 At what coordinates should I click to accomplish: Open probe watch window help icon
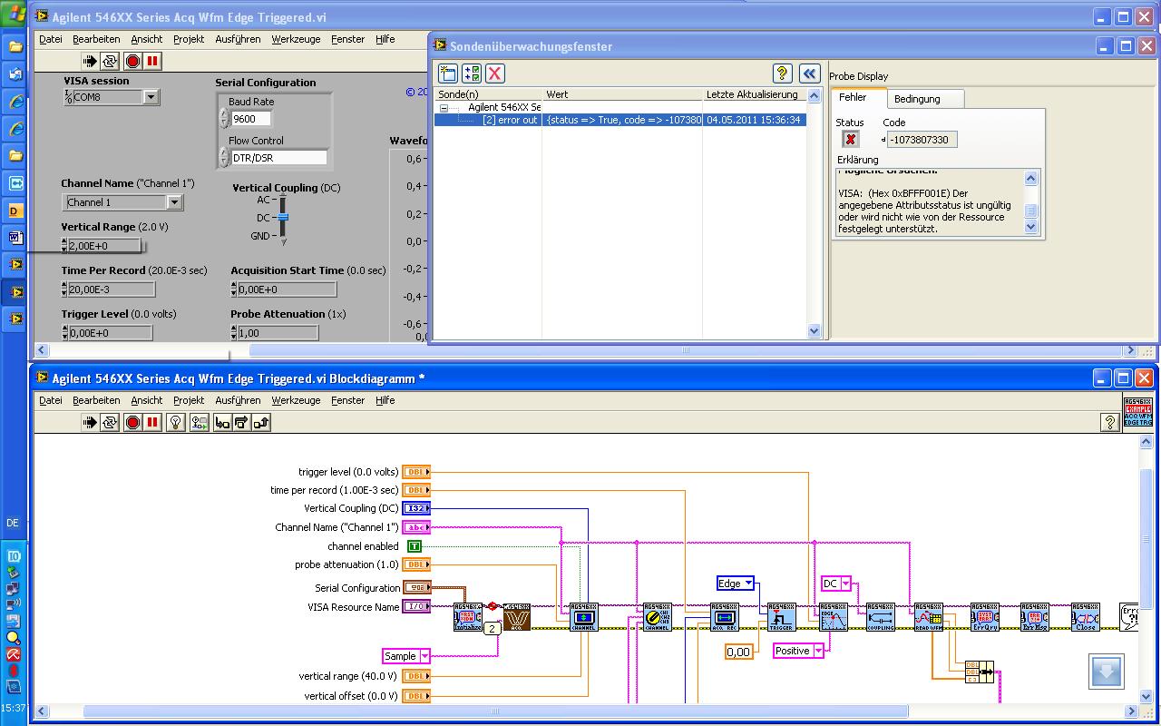pos(783,74)
